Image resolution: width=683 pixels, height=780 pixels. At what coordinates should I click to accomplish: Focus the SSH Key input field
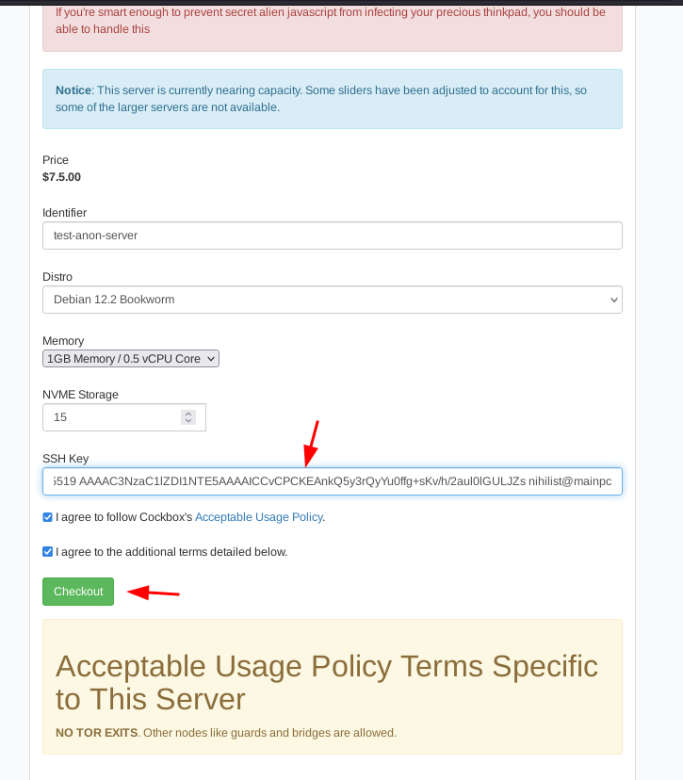[x=332, y=481]
